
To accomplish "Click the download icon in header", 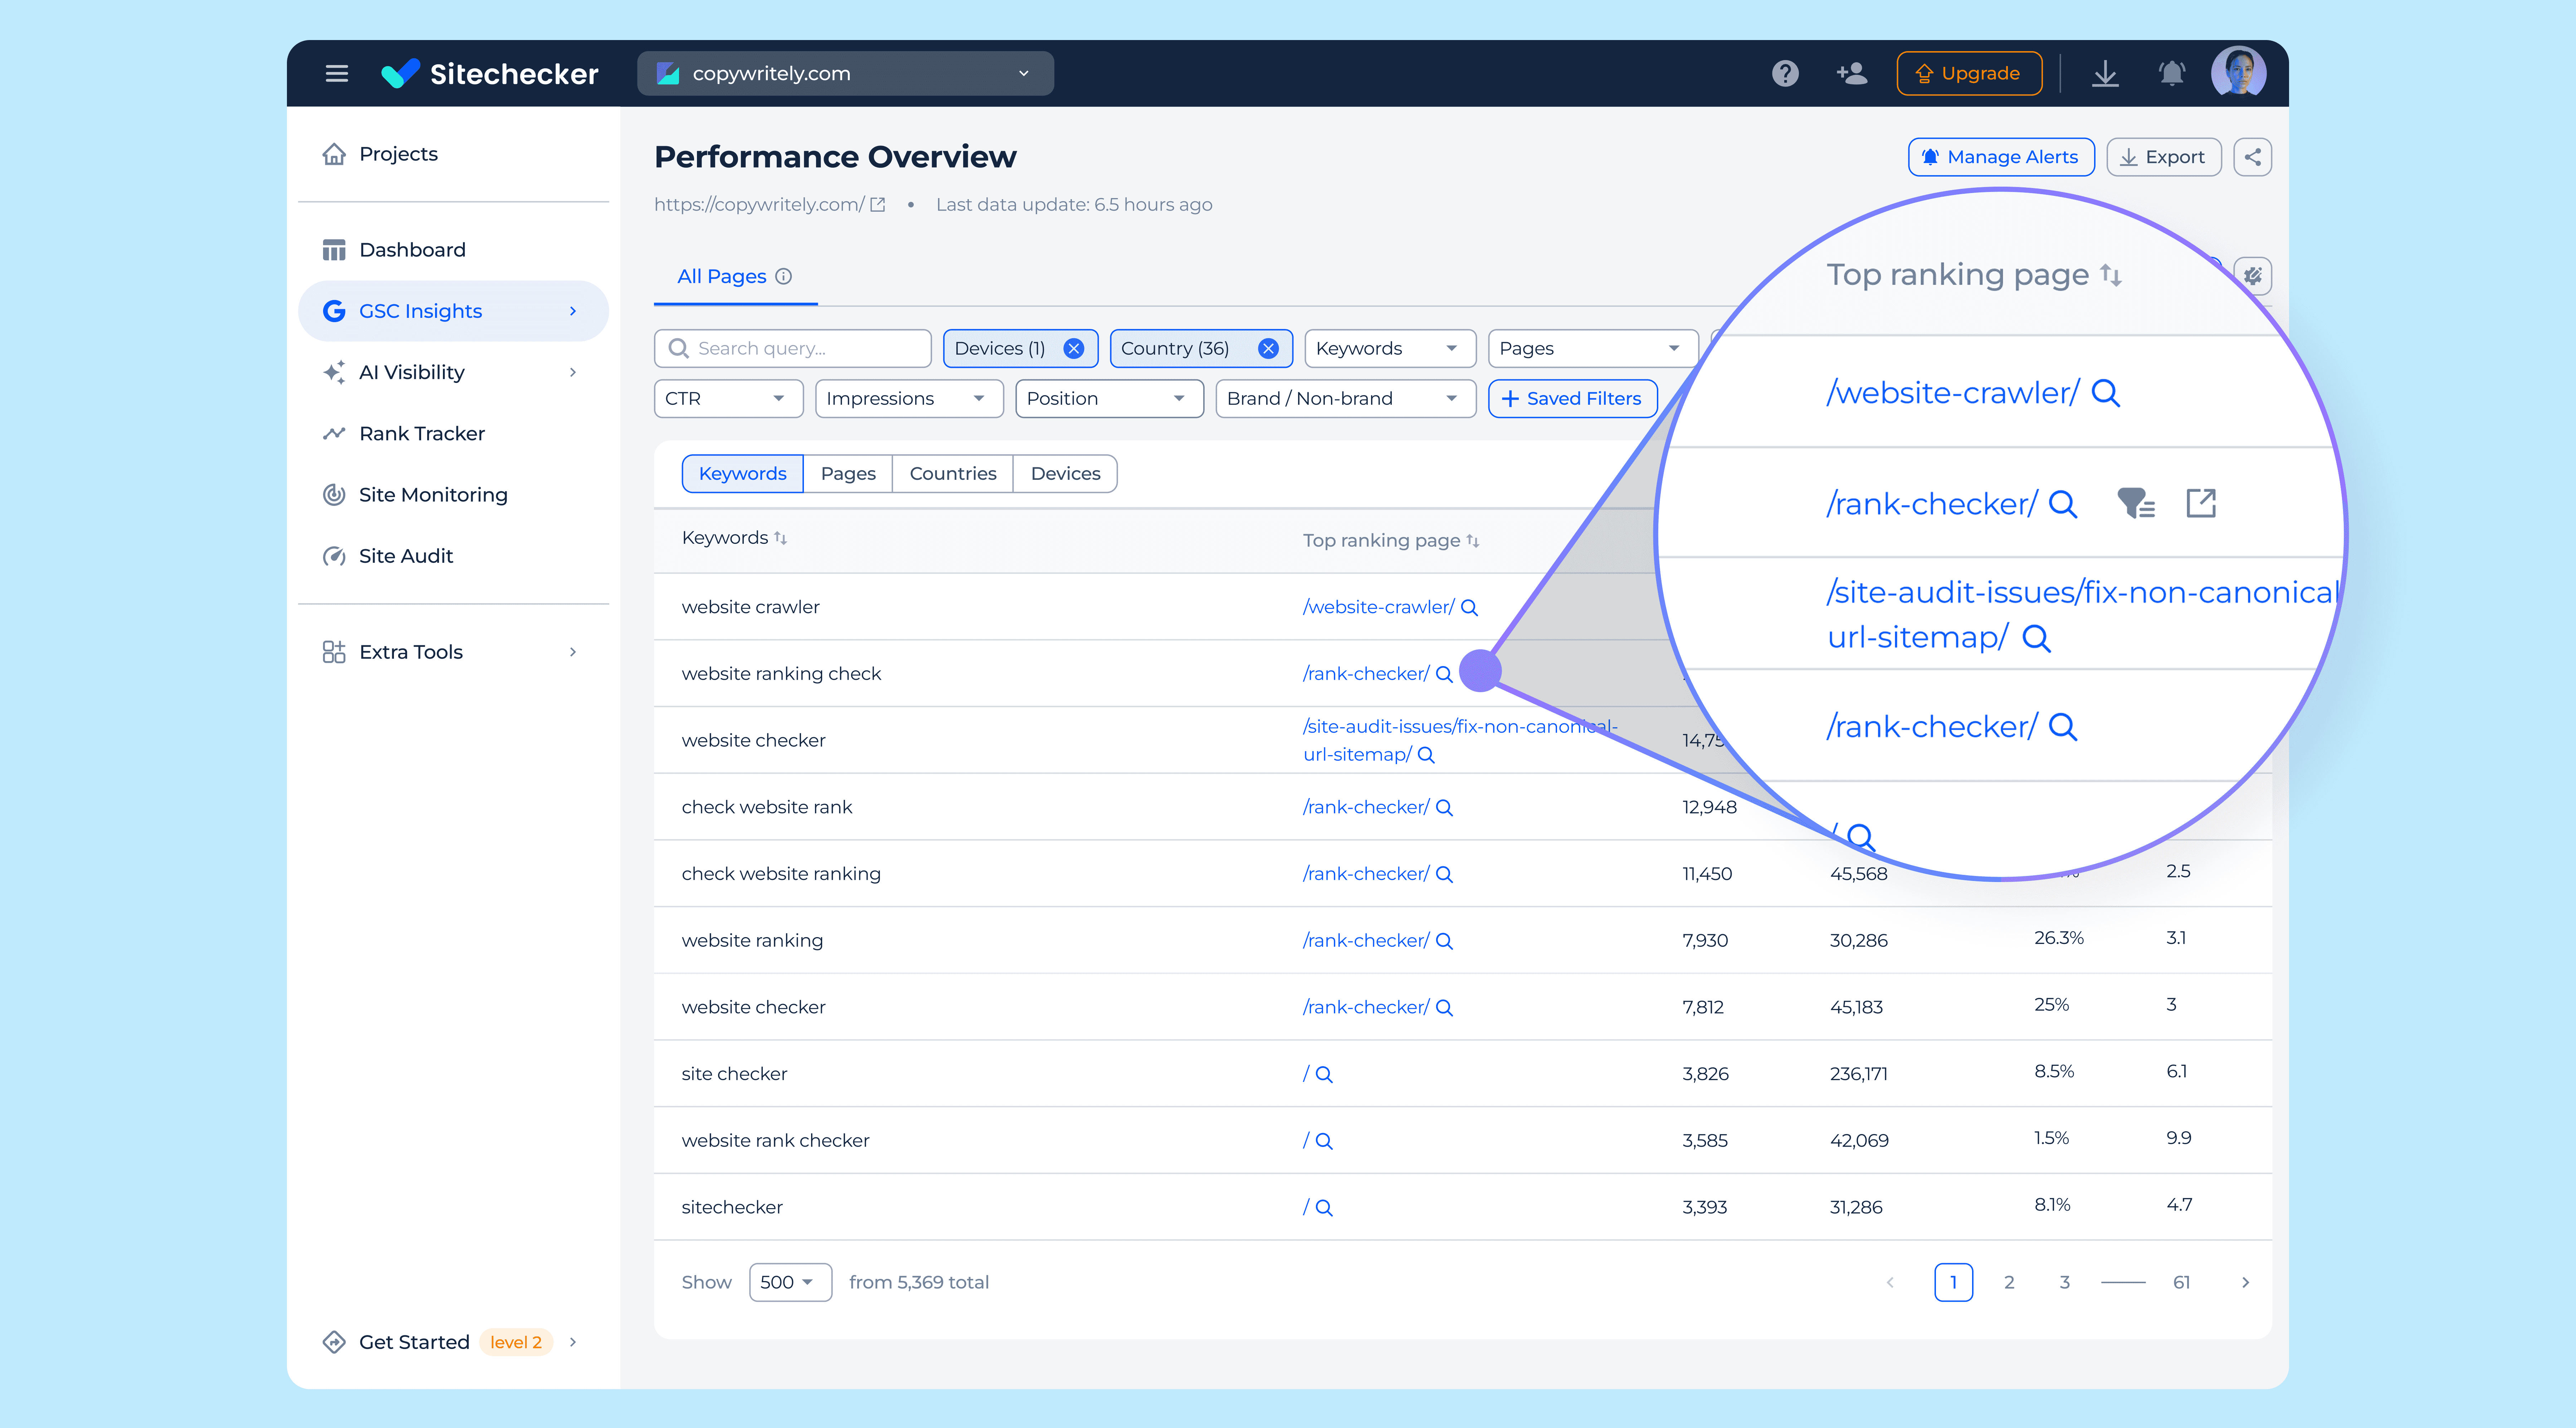I will 2105,73.
